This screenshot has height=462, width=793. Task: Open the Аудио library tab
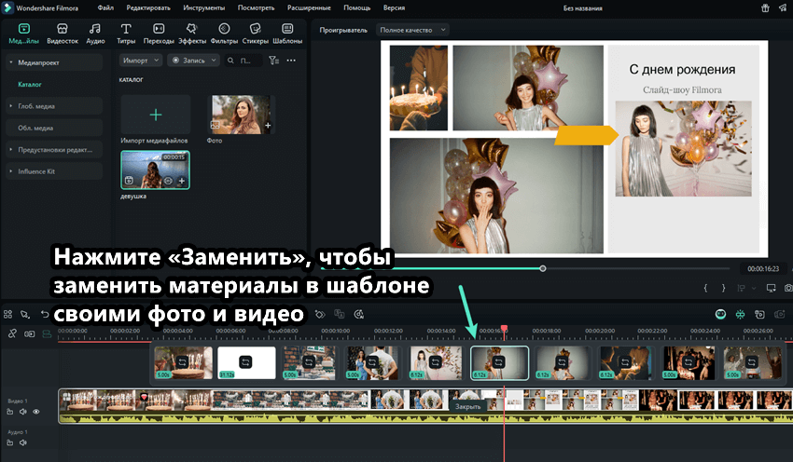pyautogui.click(x=95, y=34)
